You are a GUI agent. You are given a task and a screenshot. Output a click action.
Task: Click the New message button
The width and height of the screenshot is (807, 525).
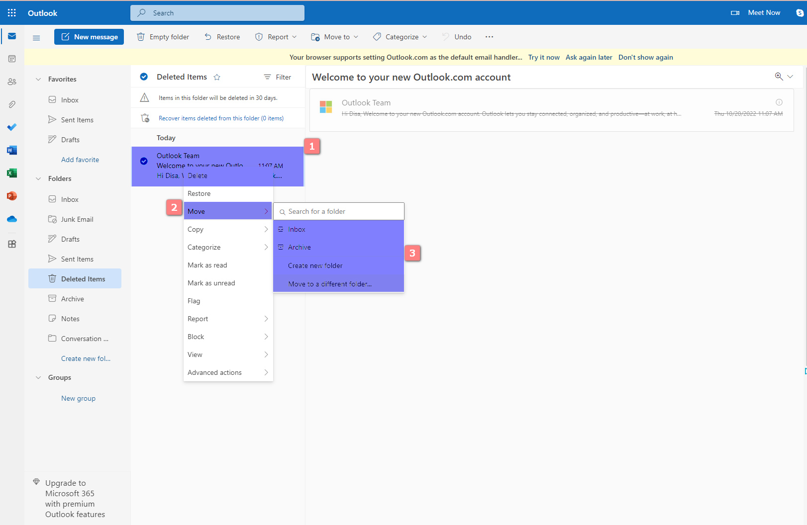click(x=89, y=37)
